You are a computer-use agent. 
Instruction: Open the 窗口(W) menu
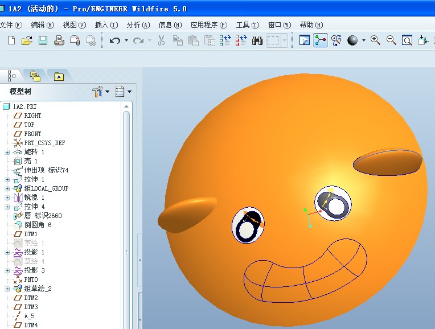pyautogui.click(x=280, y=25)
